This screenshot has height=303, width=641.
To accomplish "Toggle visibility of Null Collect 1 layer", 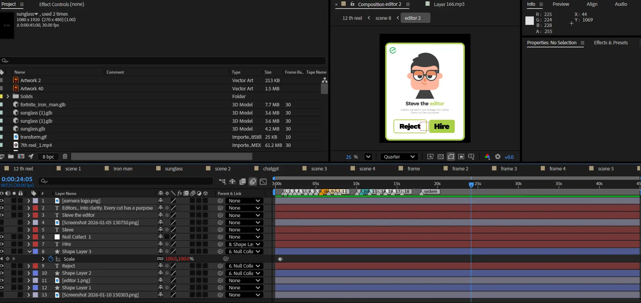I will coord(2,237).
